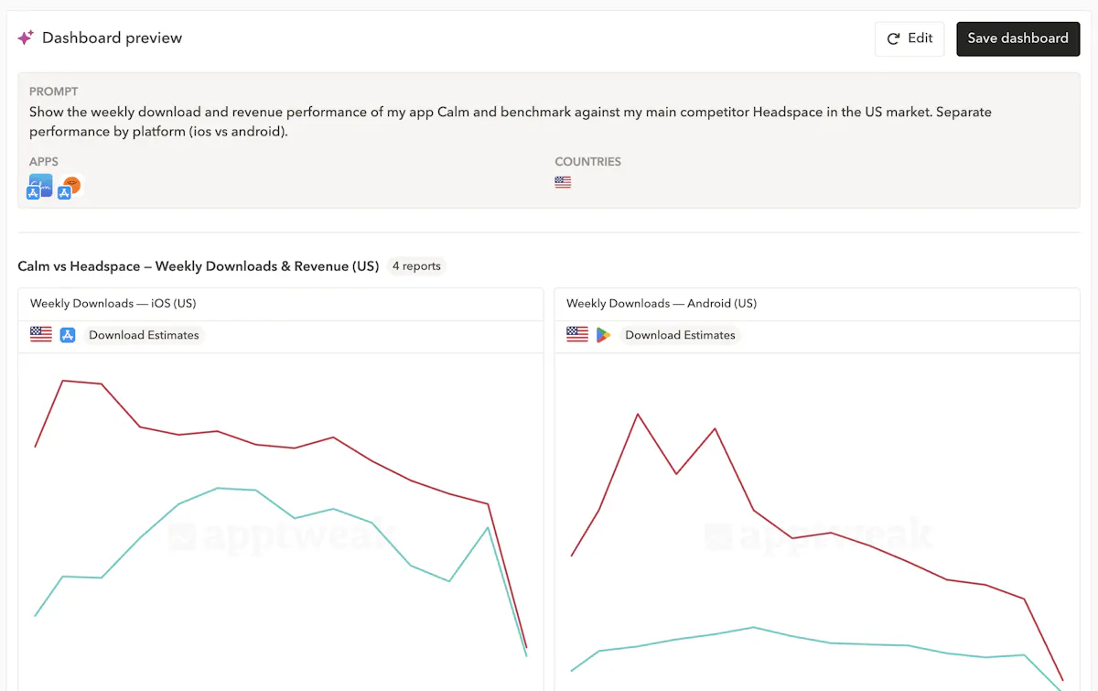Click the teal line in iOS downloads chart
Screen dimensions: 1098x691
218,488
